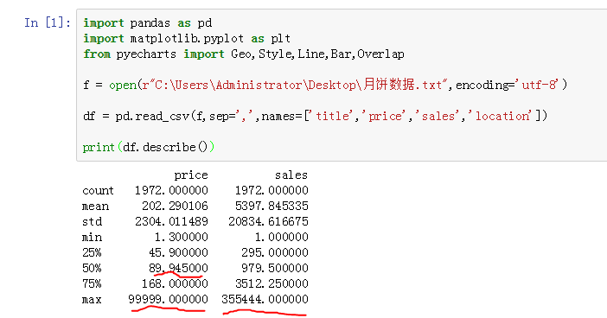Click the pyecharts import line with Geo,Style
The height and width of the screenshot is (318, 607).
pyautogui.click(x=244, y=54)
